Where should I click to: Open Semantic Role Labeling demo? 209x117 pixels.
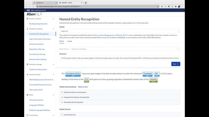point(38,59)
